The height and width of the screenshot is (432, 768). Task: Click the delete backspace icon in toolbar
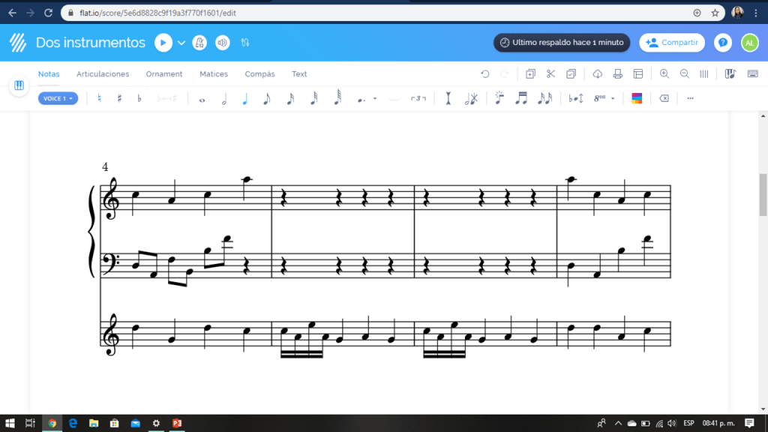point(664,98)
